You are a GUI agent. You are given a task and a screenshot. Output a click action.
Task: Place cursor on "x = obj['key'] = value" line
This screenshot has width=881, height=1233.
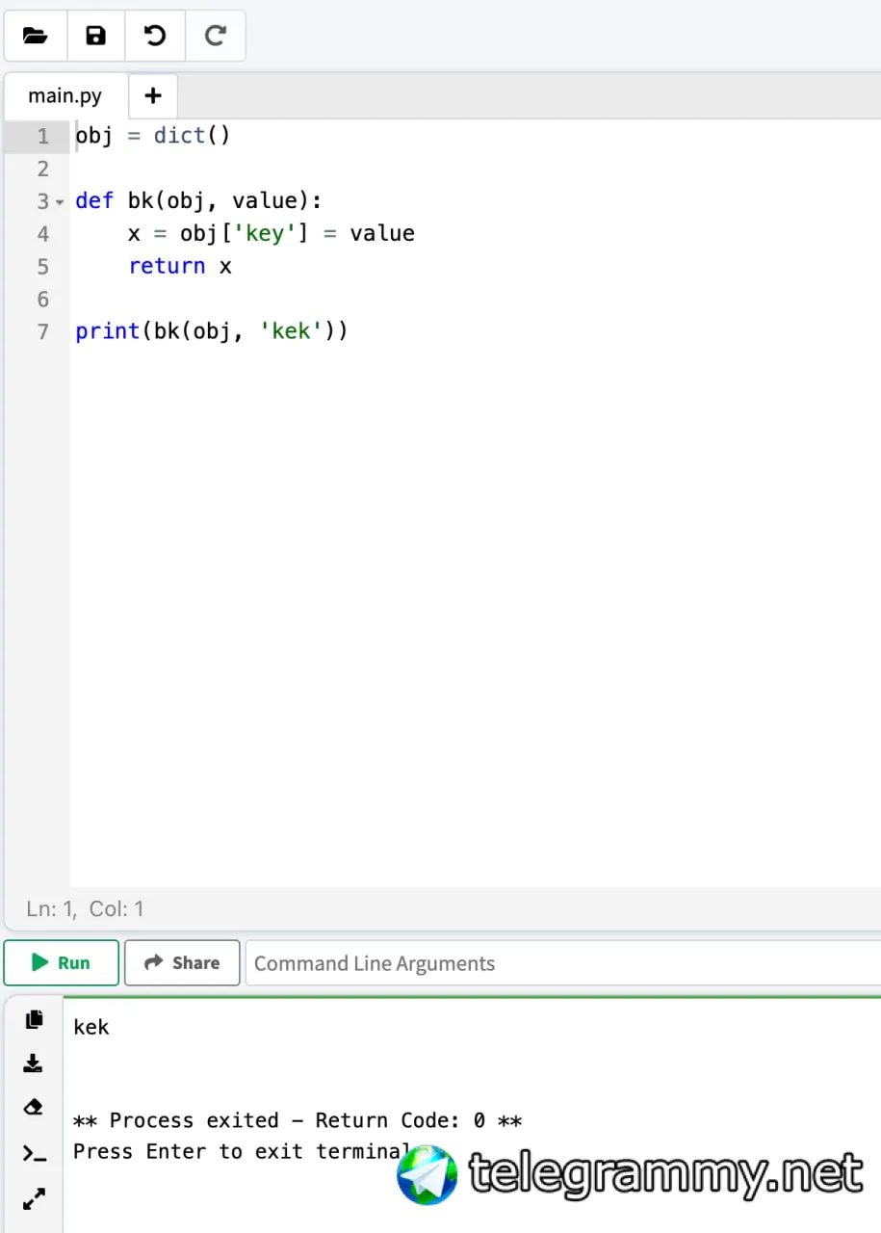tap(272, 234)
